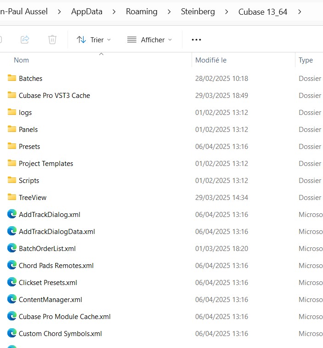Click the date 01/03/2025 18:20

[221, 249]
